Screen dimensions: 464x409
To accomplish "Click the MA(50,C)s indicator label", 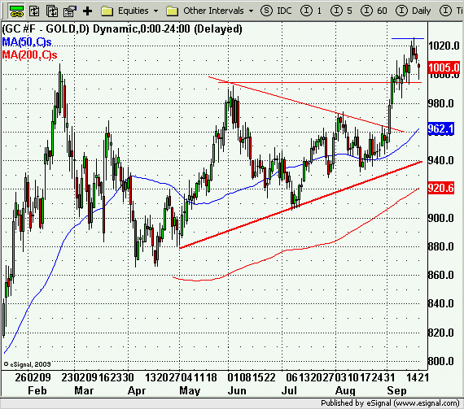I will tap(27, 42).
